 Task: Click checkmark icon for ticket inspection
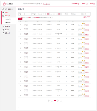(3, 26)
